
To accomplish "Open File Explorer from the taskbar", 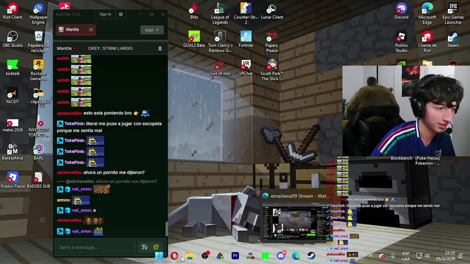I will (x=189, y=256).
